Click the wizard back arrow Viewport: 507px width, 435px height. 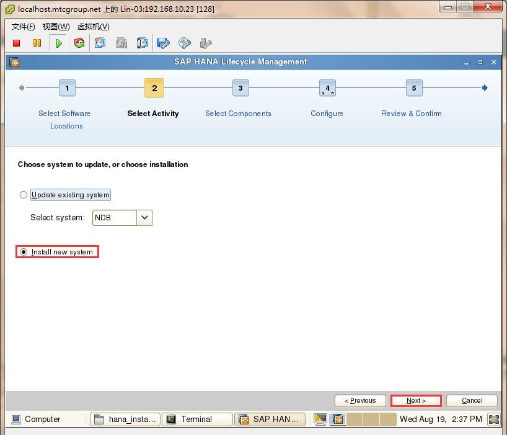pos(21,87)
